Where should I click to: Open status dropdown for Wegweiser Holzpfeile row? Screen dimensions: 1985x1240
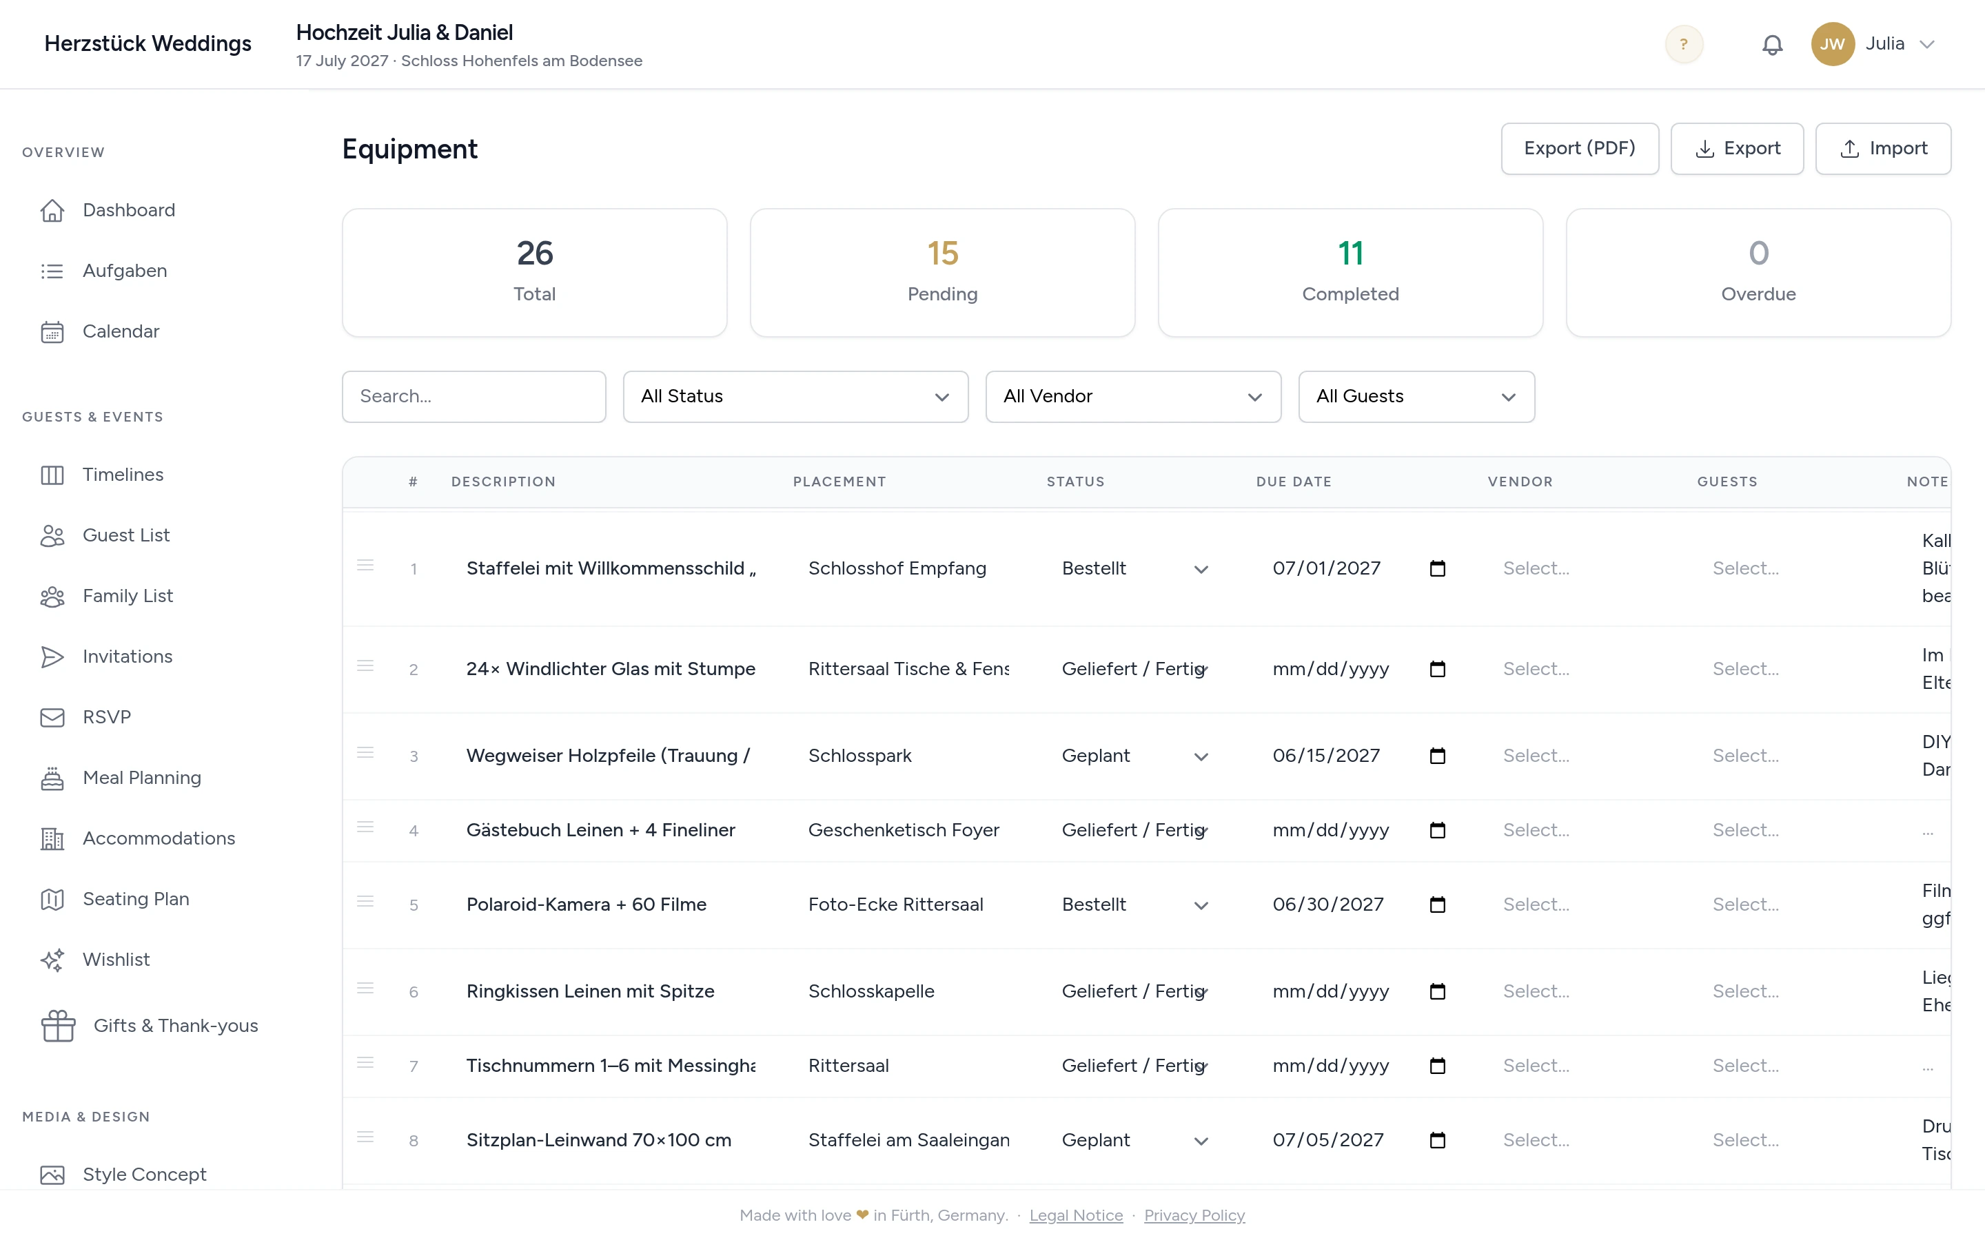pyautogui.click(x=1135, y=756)
